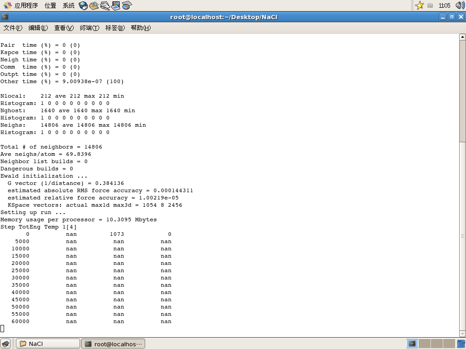
Task: Maximize the terminal window
Action: pos(452,17)
